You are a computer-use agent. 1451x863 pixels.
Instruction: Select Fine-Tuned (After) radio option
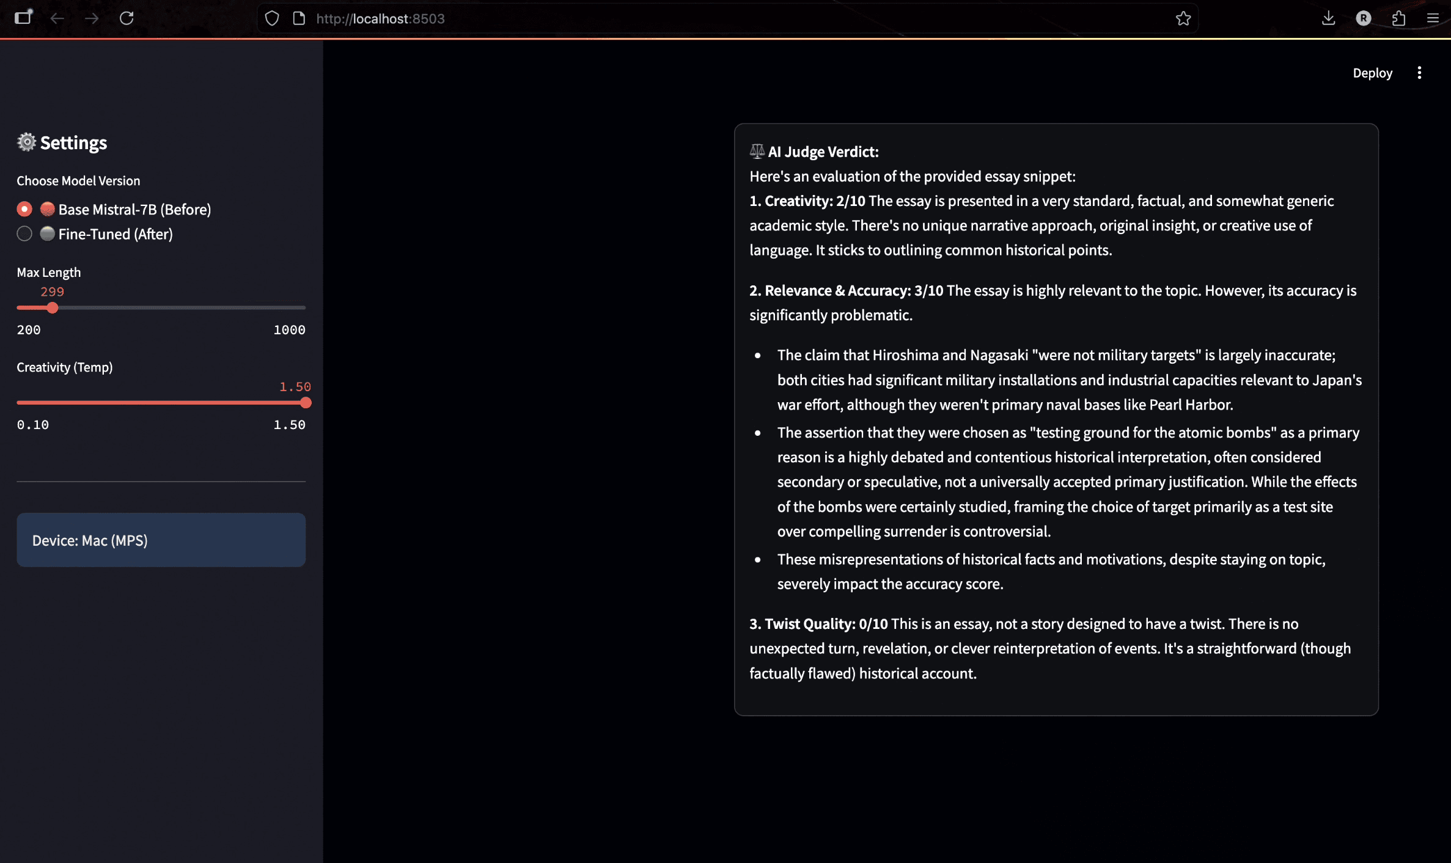click(x=24, y=233)
